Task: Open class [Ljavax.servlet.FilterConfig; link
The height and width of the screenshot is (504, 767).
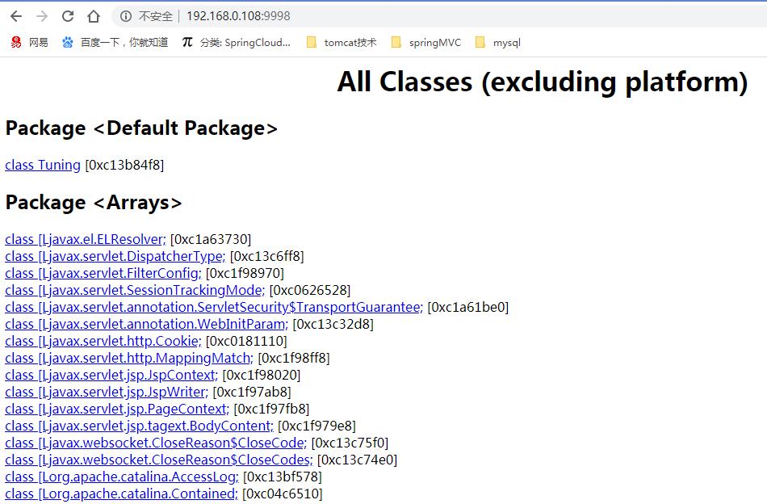Action: pos(103,274)
